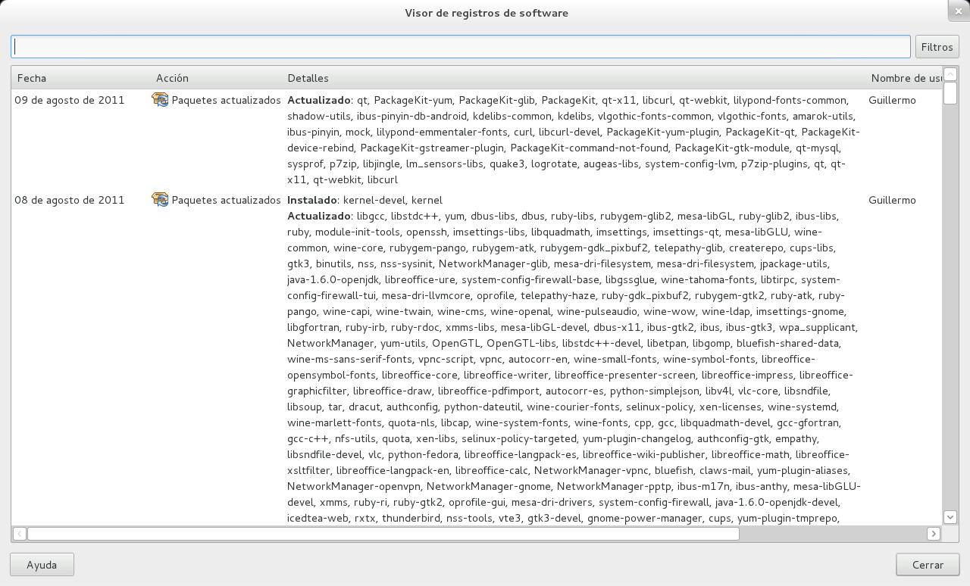The width and height of the screenshot is (970, 586).
Task: Click 'Guillermo' in the 09 de agosto row
Action: (x=892, y=100)
